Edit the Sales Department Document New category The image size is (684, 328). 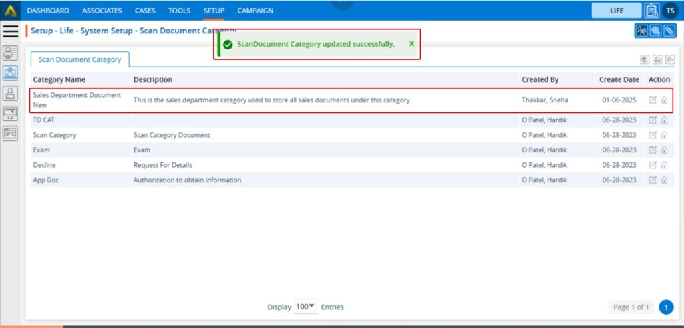pyautogui.click(x=653, y=100)
